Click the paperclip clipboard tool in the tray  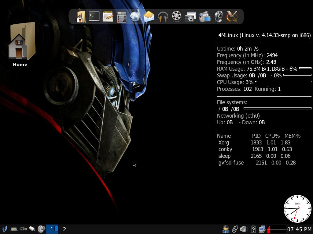(235, 229)
